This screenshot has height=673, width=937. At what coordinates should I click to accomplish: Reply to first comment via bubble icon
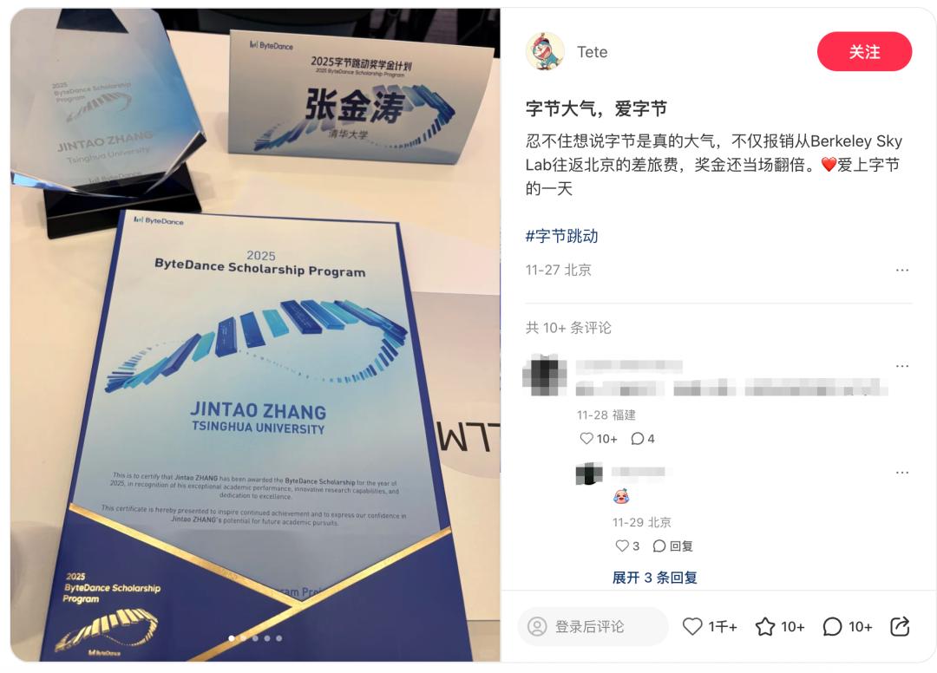pyautogui.click(x=637, y=438)
